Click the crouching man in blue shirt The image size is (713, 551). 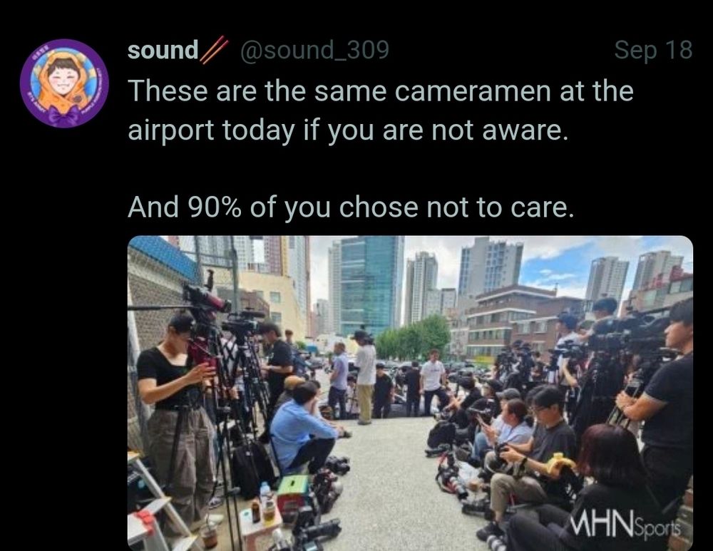pos(302,428)
